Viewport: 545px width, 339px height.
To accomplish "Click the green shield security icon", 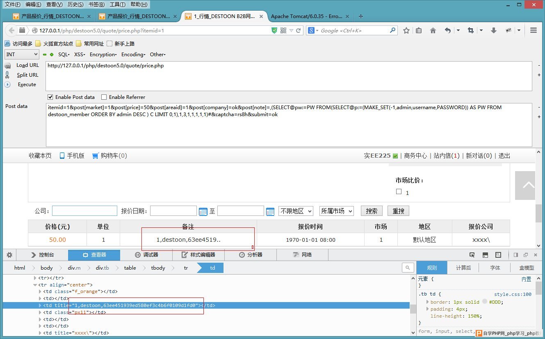I will 274,30.
